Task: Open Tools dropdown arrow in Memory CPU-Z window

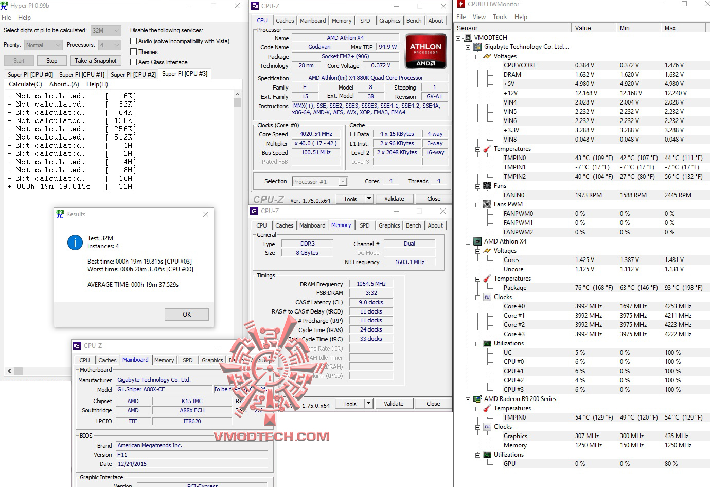Action: tap(368, 404)
